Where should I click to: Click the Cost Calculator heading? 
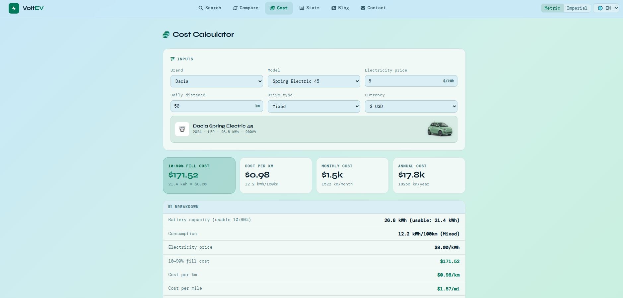tap(203, 34)
